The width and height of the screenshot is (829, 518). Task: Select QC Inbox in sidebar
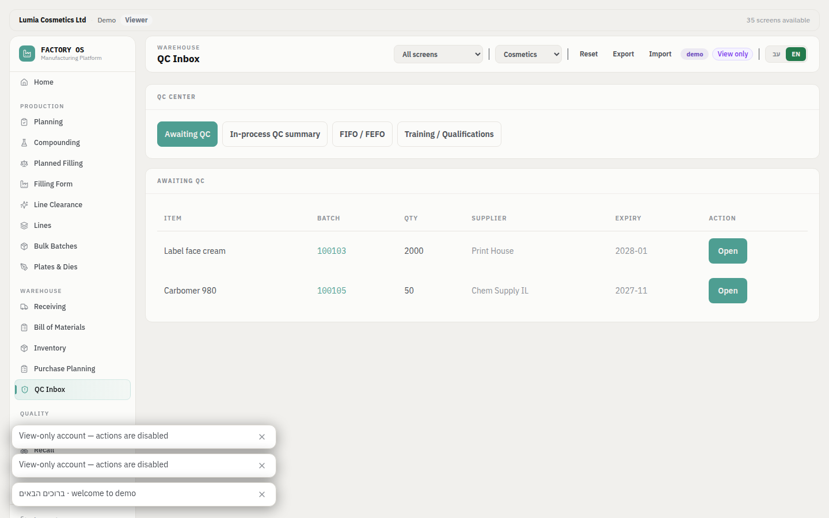pos(73,390)
